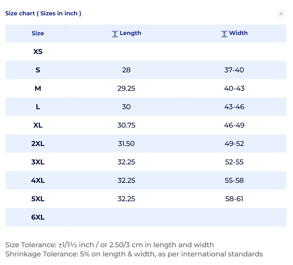Image resolution: width=293 pixels, height=265 pixels.
Task: Select the M size label
Action: coord(38,88)
